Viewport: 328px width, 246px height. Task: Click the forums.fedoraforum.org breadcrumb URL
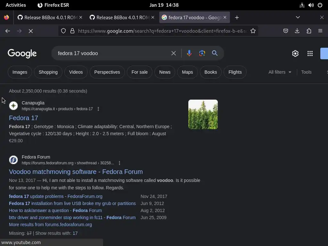point(68,163)
